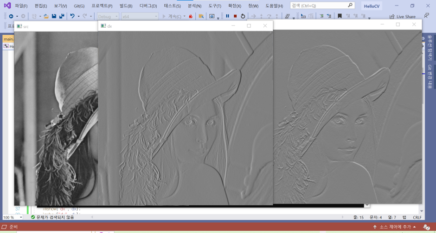Viewport: 436px width, 233px height.
Task: Click the 열: 7 column indicator
Action: [392, 217]
